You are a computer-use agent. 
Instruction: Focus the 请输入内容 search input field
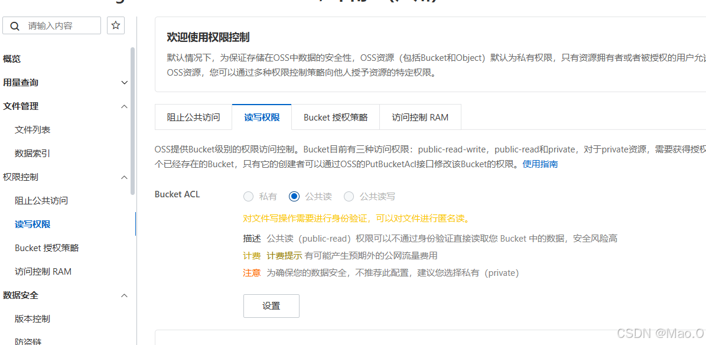tap(51, 25)
